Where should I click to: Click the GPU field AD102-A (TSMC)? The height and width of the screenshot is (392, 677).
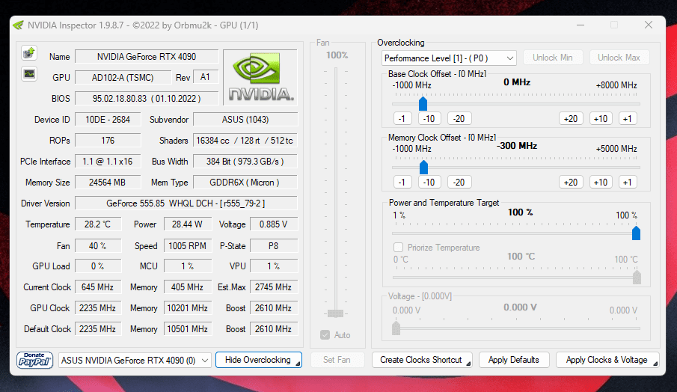[x=123, y=78]
